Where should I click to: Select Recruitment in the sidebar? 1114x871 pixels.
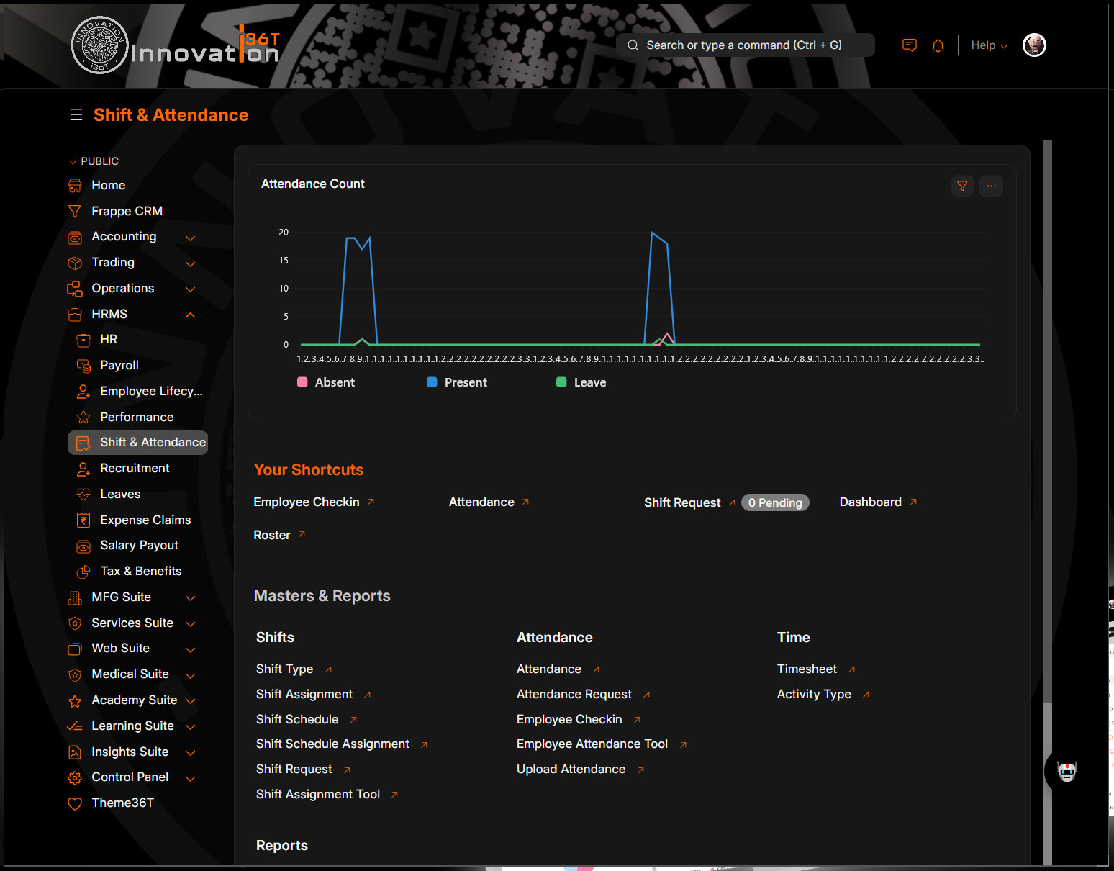coord(135,469)
